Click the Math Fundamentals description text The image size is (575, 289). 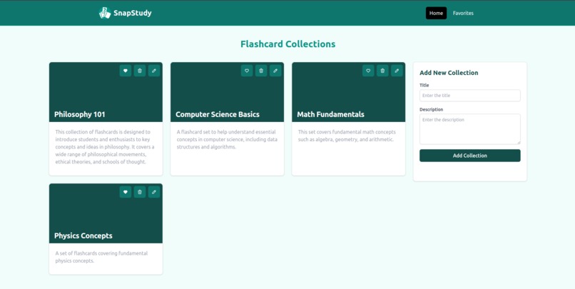[x=347, y=136]
